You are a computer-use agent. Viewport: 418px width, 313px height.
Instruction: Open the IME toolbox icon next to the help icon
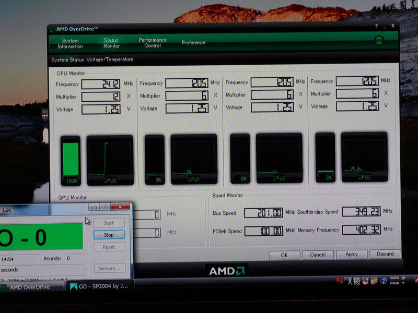click(374, 281)
